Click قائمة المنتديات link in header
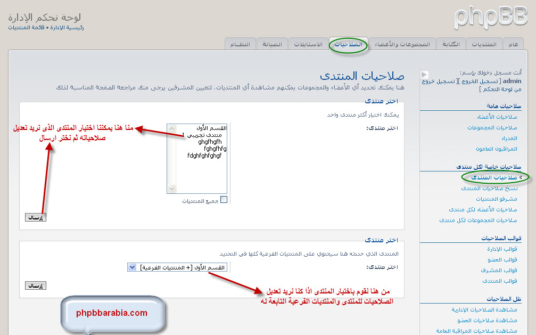 (26, 27)
